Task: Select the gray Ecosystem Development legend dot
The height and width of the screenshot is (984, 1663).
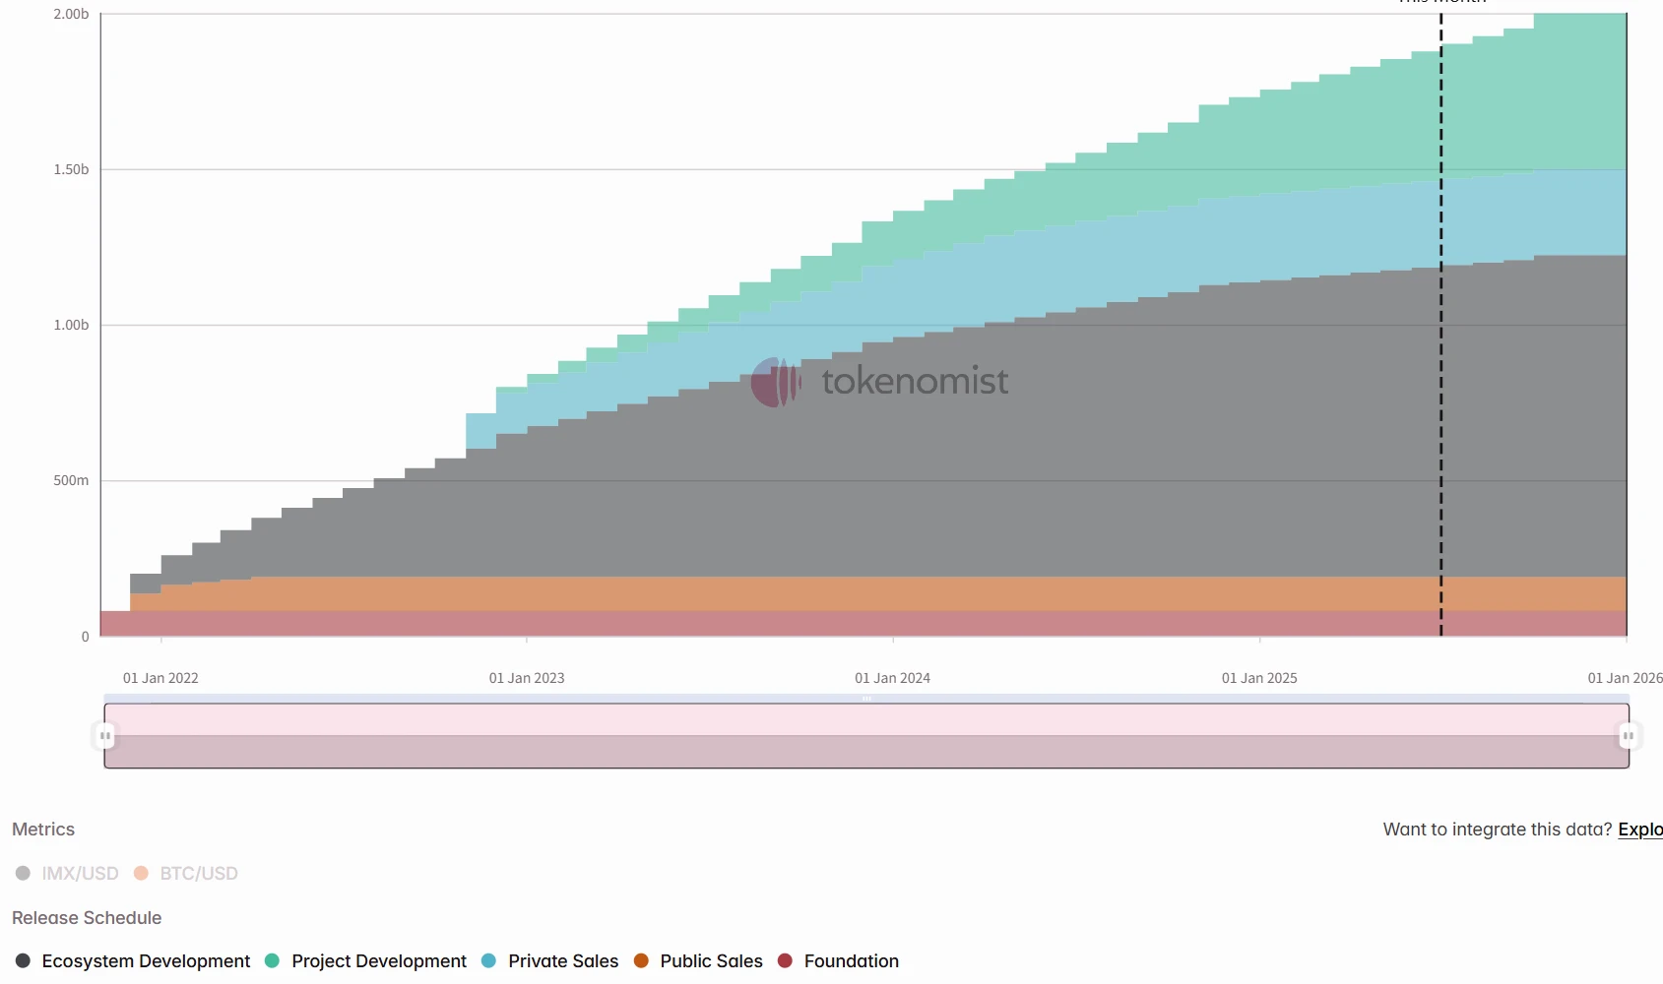Action: pyautogui.click(x=24, y=961)
